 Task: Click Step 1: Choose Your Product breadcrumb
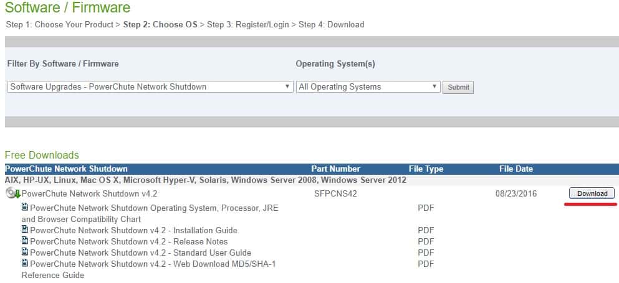pos(59,24)
